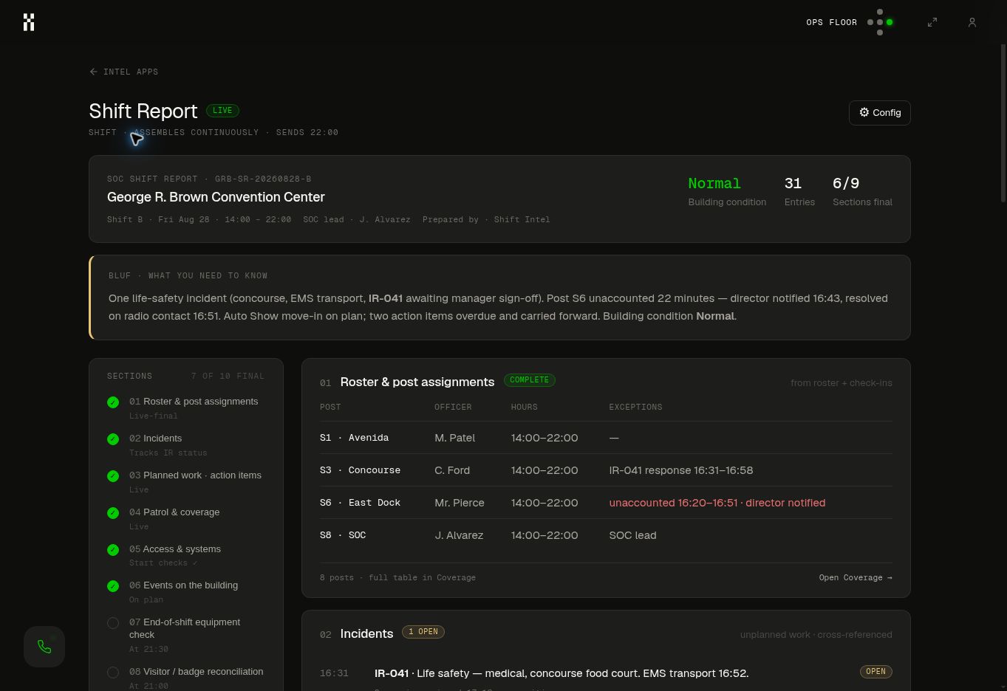Click the 1 OPEN badge on Incidents

coord(423,632)
